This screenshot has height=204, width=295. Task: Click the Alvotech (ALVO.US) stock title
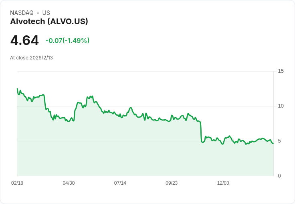49,22
